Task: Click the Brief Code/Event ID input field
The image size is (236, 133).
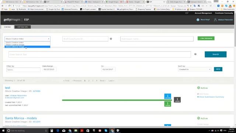Action: point(85,39)
